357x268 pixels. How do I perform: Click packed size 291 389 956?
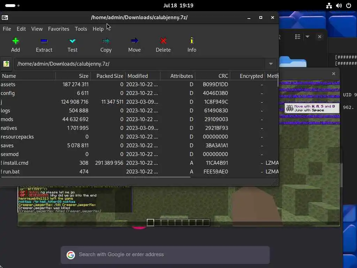109,163
